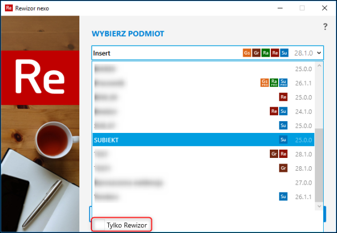Click version 25.0.0 in the SUBIEKT row
337x233 pixels.
pos(304,140)
